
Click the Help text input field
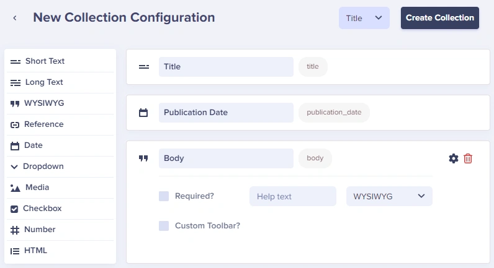point(293,196)
